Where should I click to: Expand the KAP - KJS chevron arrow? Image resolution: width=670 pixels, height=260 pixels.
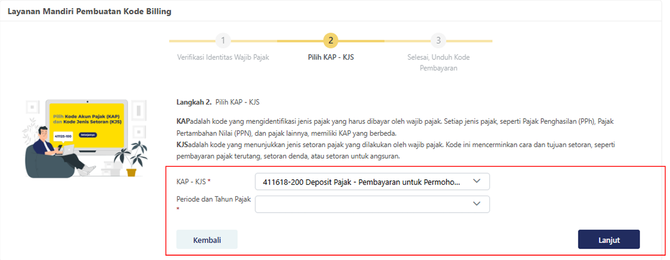(477, 182)
